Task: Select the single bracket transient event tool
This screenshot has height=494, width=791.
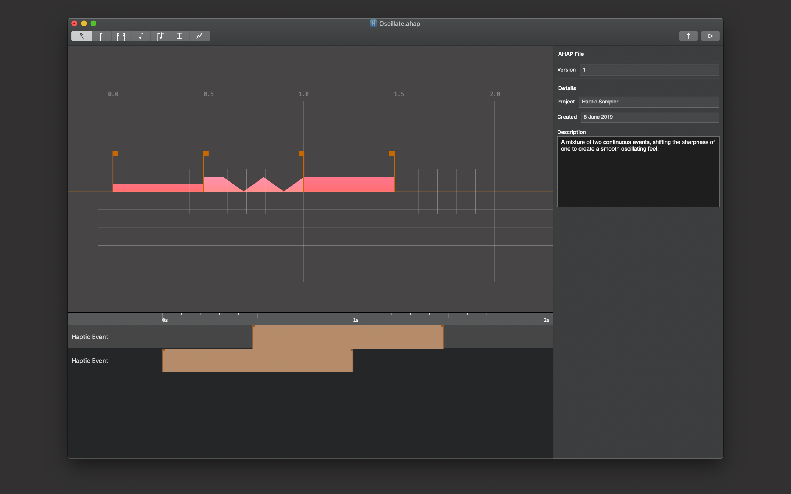Action: point(101,36)
